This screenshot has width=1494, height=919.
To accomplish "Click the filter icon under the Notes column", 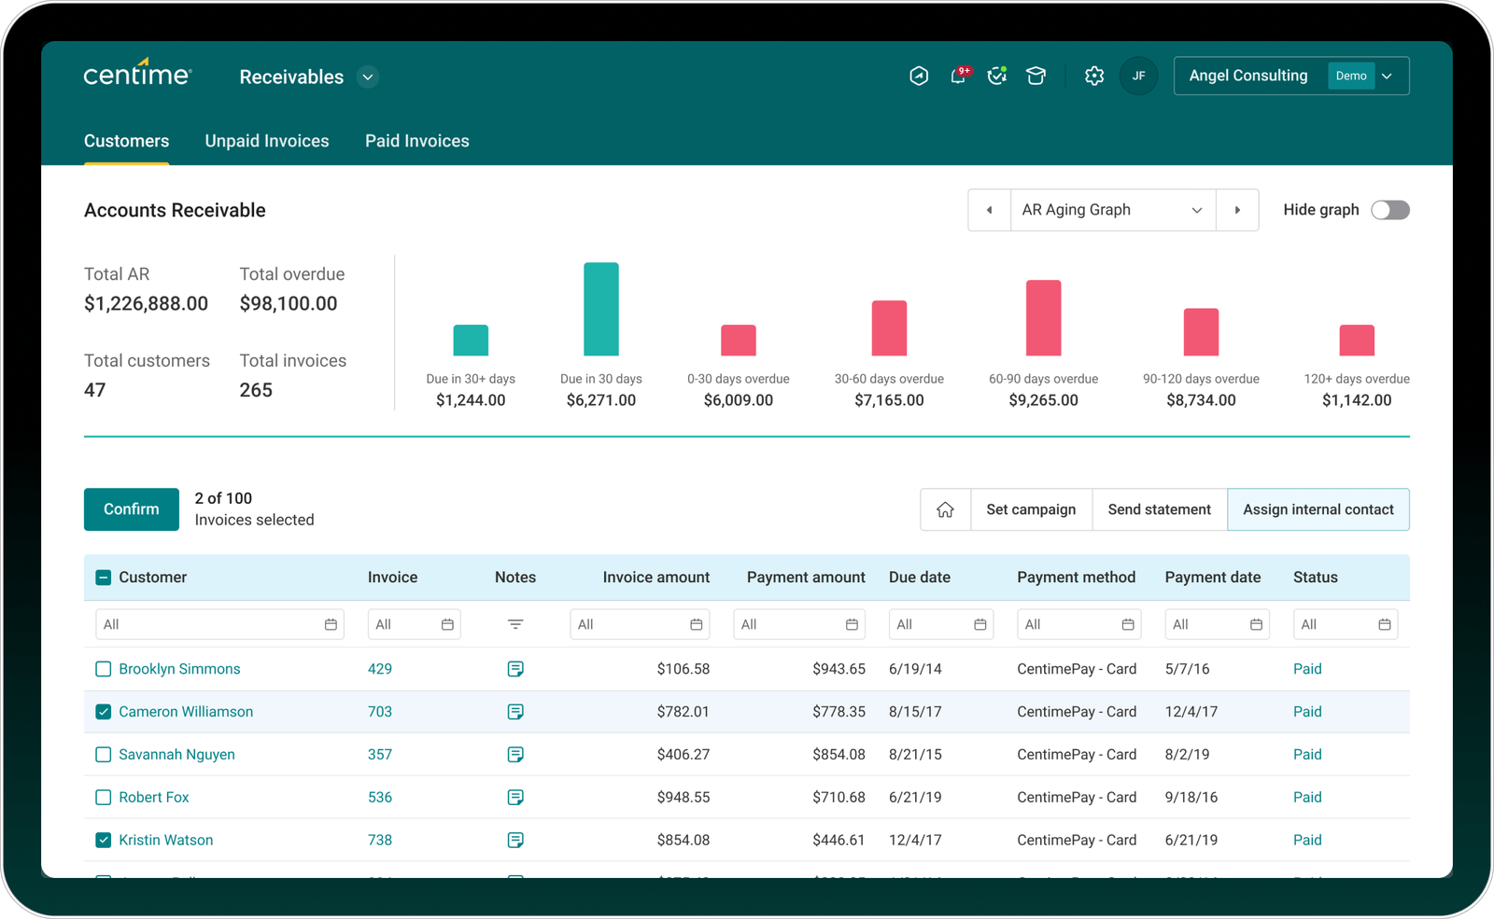I will [x=515, y=623].
